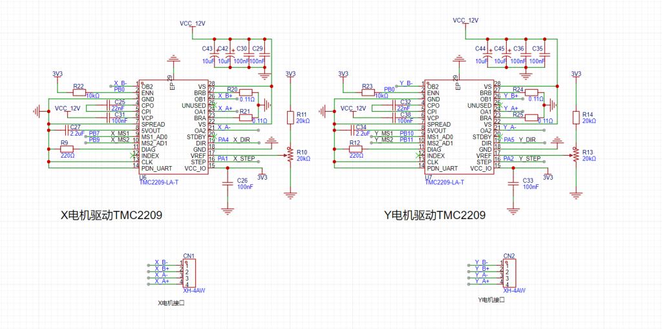Select capacitor C26 symbol
Image resolution: width=662 pixels, height=329 pixels.
[227, 183]
